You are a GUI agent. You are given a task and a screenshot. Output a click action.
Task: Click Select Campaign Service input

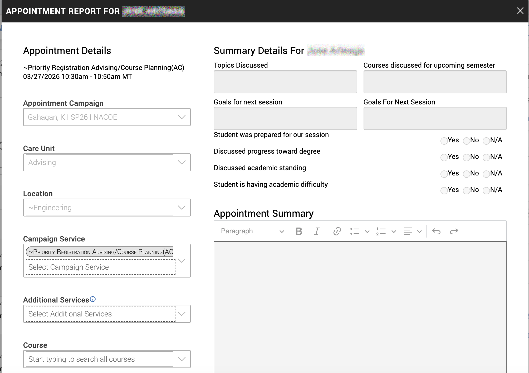coord(101,267)
